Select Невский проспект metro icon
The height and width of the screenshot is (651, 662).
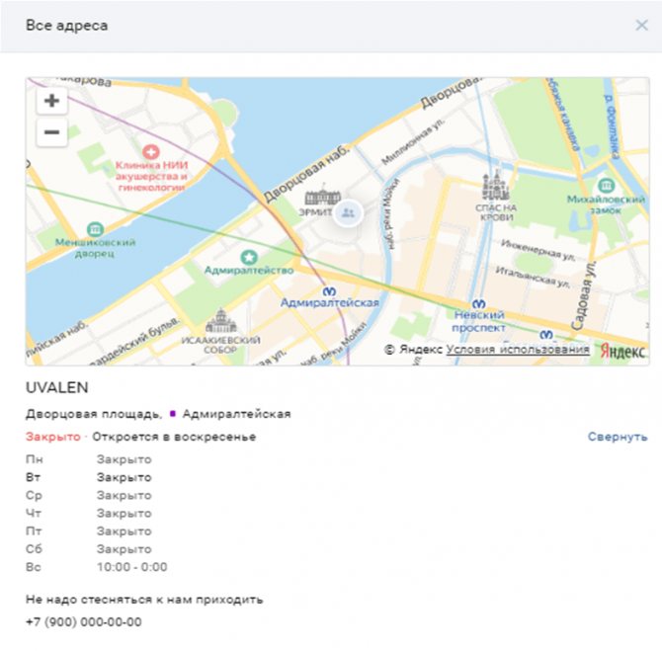click(x=479, y=303)
